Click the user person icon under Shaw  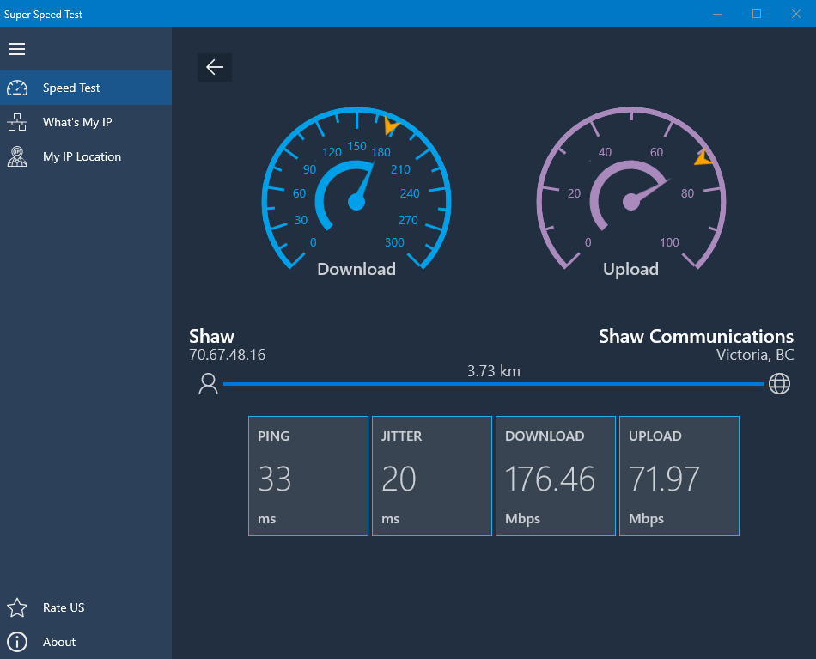(x=208, y=384)
